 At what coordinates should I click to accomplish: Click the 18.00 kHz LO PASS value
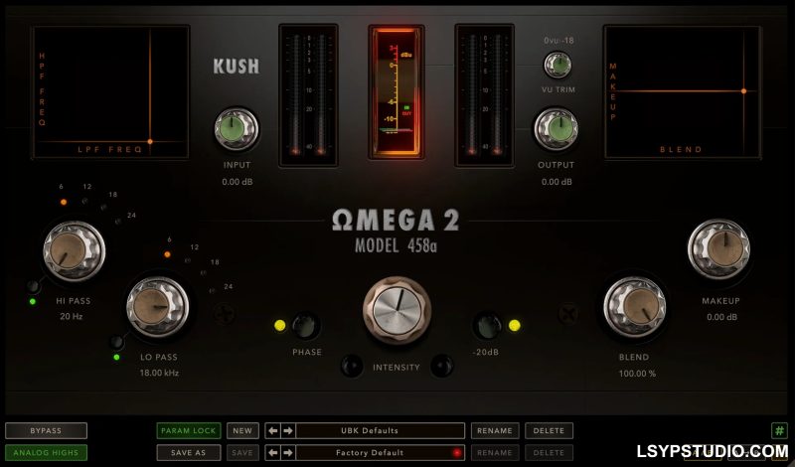tap(159, 373)
